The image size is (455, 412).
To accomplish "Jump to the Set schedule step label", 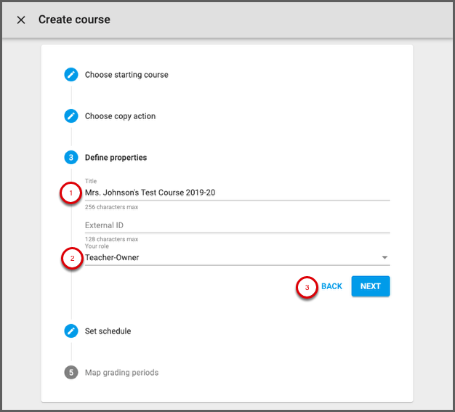I will (x=108, y=331).
